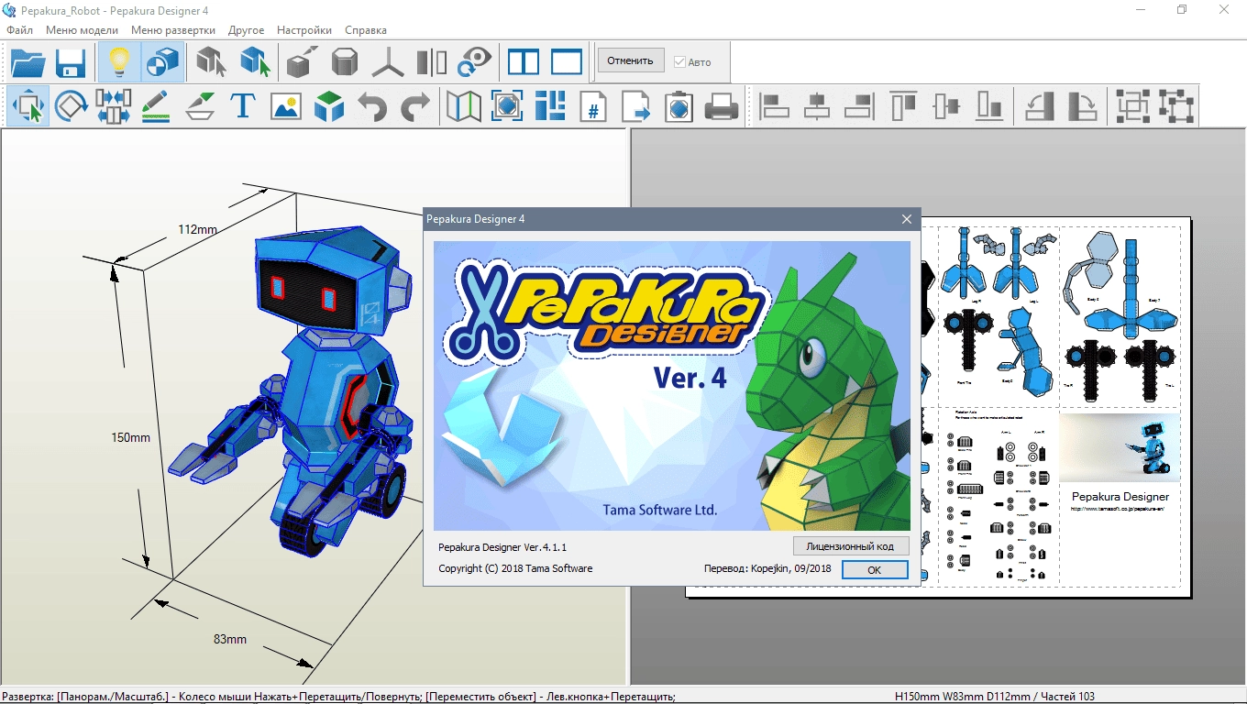This screenshot has width=1247, height=704.
Task: Click the group objects icon
Action: tap(1131, 106)
